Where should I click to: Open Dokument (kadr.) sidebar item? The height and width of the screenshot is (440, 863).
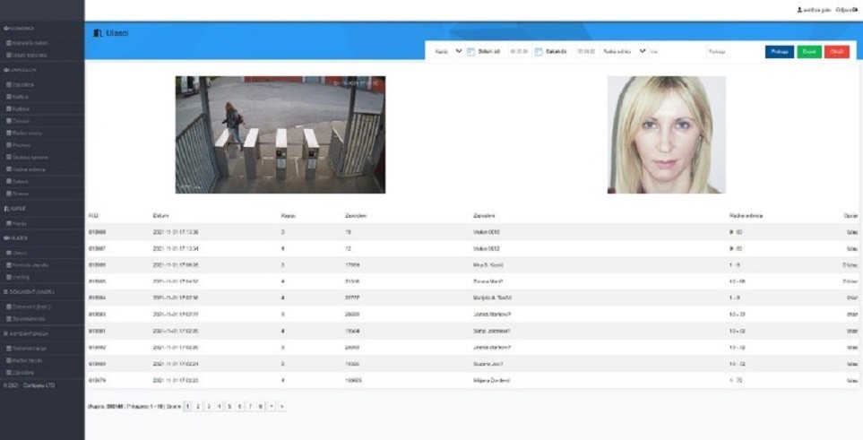(x=28, y=306)
